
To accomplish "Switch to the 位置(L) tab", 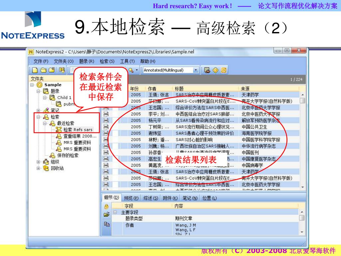I will click(x=209, y=198).
